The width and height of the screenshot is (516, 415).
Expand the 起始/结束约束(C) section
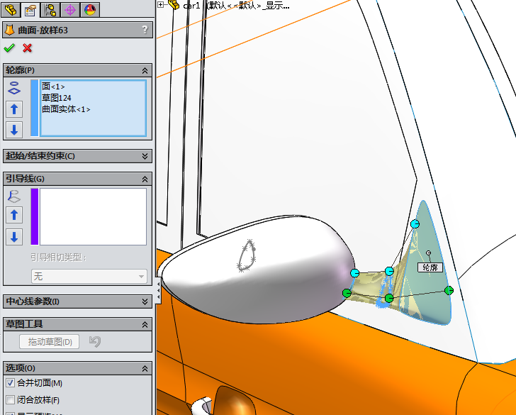(x=145, y=156)
